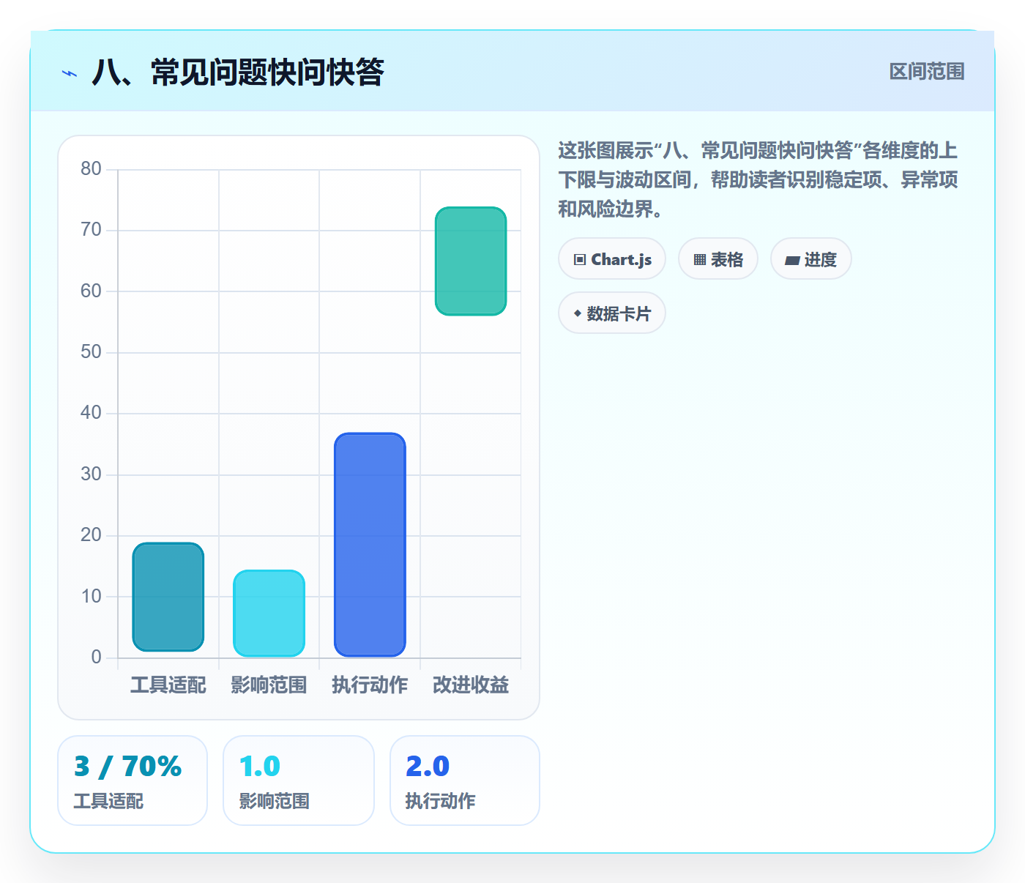Select the 表格 tag chip
The height and width of the screenshot is (883, 1025).
[718, 259]
